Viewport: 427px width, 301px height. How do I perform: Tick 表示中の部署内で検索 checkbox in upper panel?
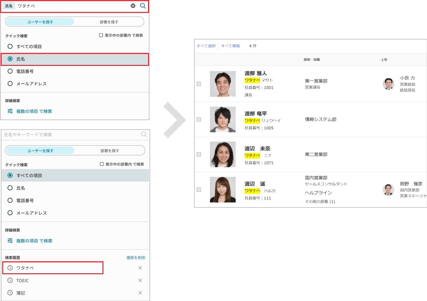point(101,35)
